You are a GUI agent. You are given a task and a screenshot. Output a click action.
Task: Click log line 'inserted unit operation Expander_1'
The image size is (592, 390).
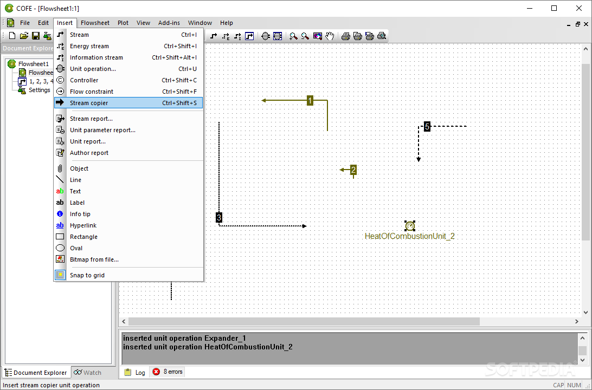click(185, 339)
